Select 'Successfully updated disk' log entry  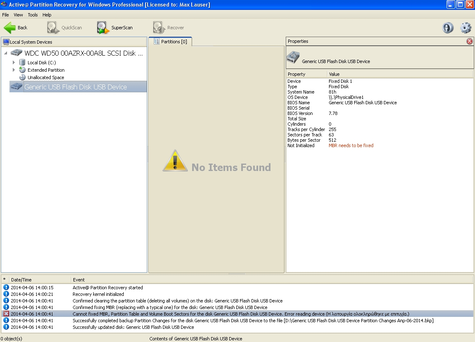coord(133,327)
